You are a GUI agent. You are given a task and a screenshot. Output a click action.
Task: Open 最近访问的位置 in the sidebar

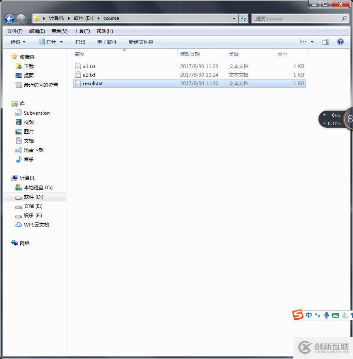41,85
